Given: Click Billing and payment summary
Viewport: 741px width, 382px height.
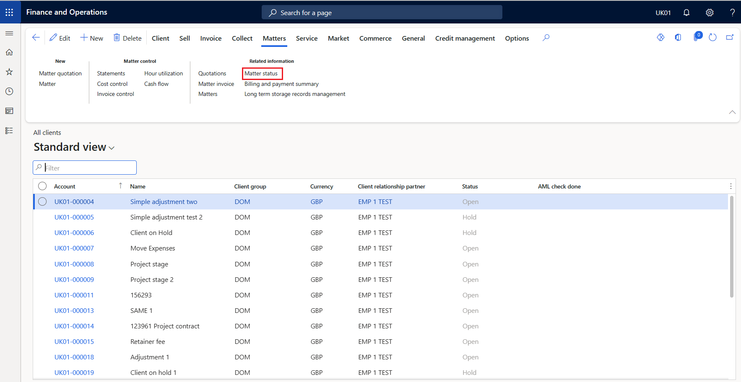Looking at the screenshot, I should coord(281,84).
